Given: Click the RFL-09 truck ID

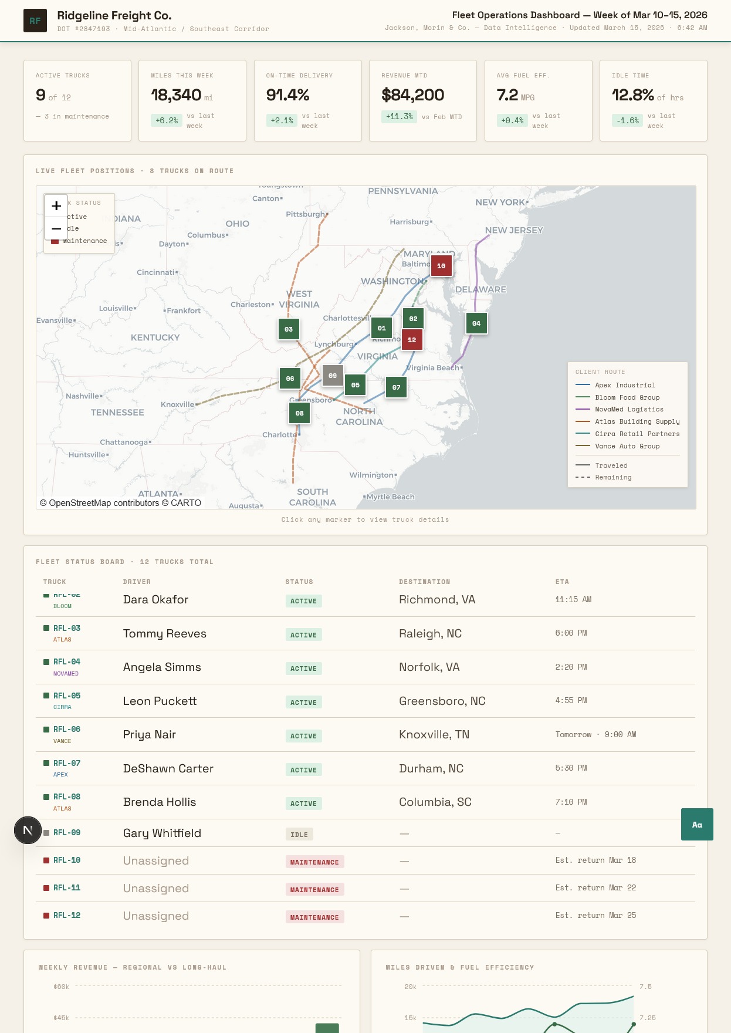Looking at the screenshot, I should (x=67, y=833).
